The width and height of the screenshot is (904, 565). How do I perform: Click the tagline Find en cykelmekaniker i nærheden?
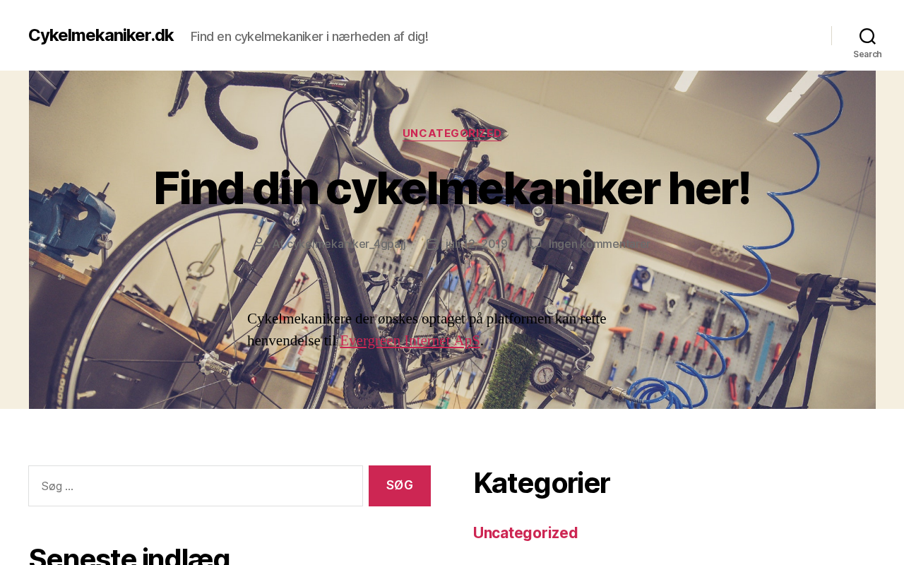(x=309, y=36)
